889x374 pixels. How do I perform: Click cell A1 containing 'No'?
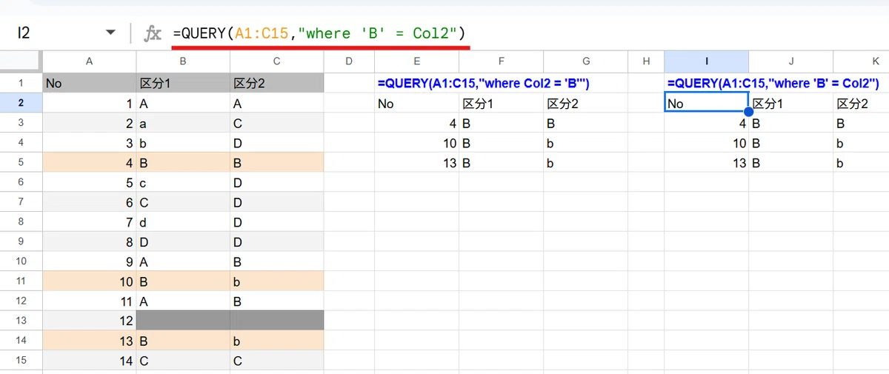90,83
